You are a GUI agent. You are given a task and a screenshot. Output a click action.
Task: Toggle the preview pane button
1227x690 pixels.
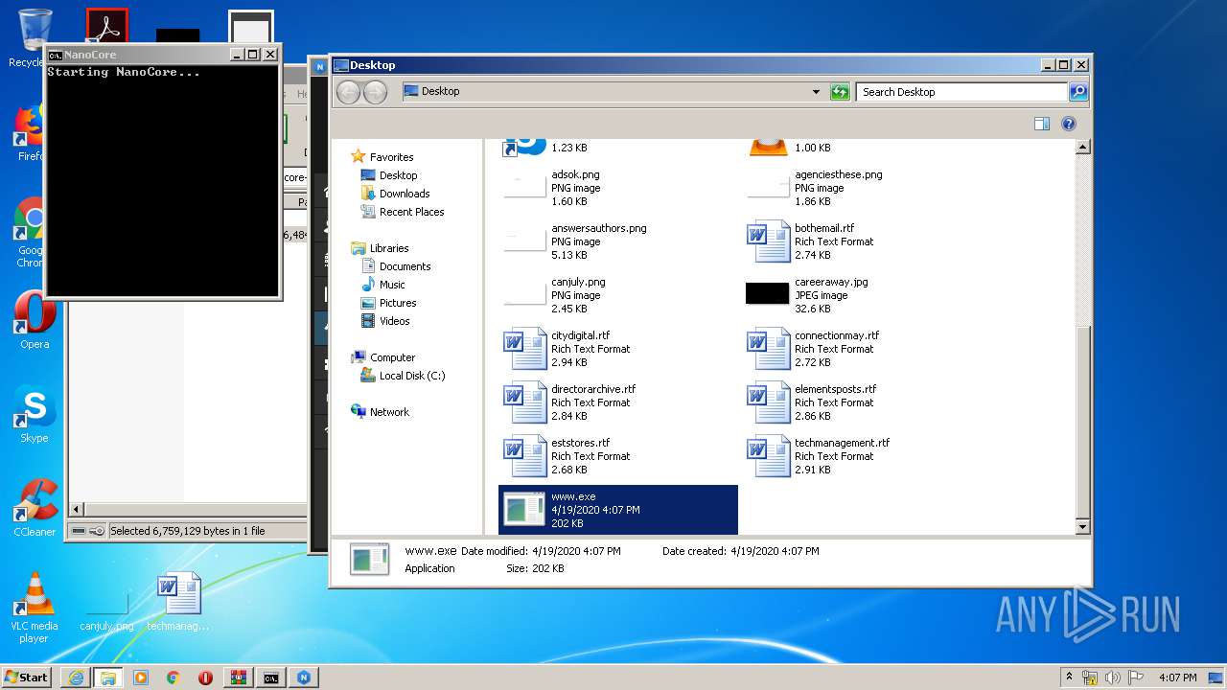1042,124
